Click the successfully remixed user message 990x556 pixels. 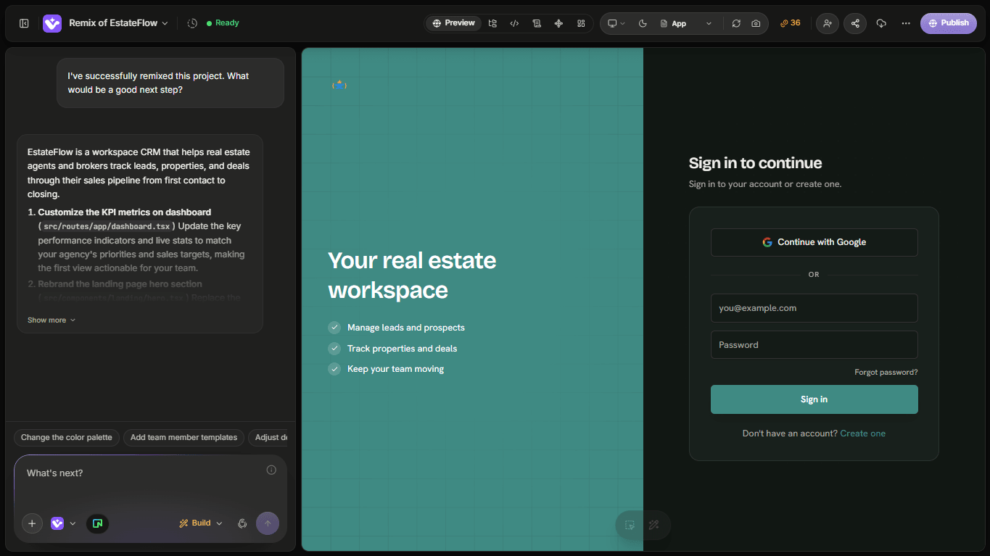[x=170, y=83]
